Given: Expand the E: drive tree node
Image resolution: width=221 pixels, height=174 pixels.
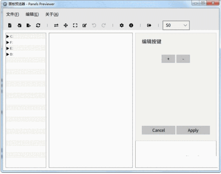Looking at the screenshot, I should click(x=8, y=48).
